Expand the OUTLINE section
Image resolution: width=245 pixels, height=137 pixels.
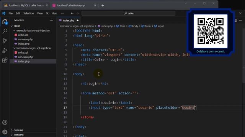(18, 130)
